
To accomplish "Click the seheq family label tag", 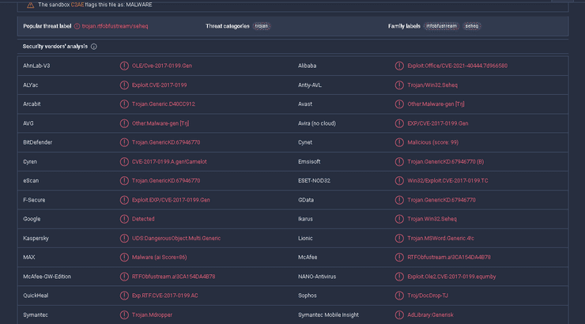I will (472, 26).
